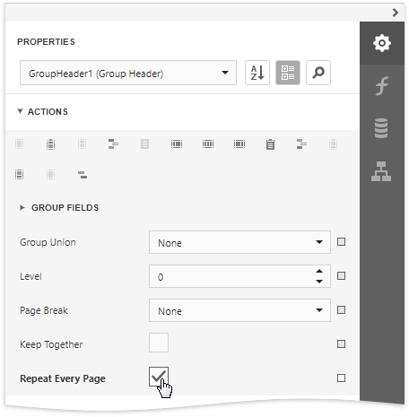Insert Report Footer Band clipboard icon
Viewport: 409px width, 417px height.
tap(270, 144)
